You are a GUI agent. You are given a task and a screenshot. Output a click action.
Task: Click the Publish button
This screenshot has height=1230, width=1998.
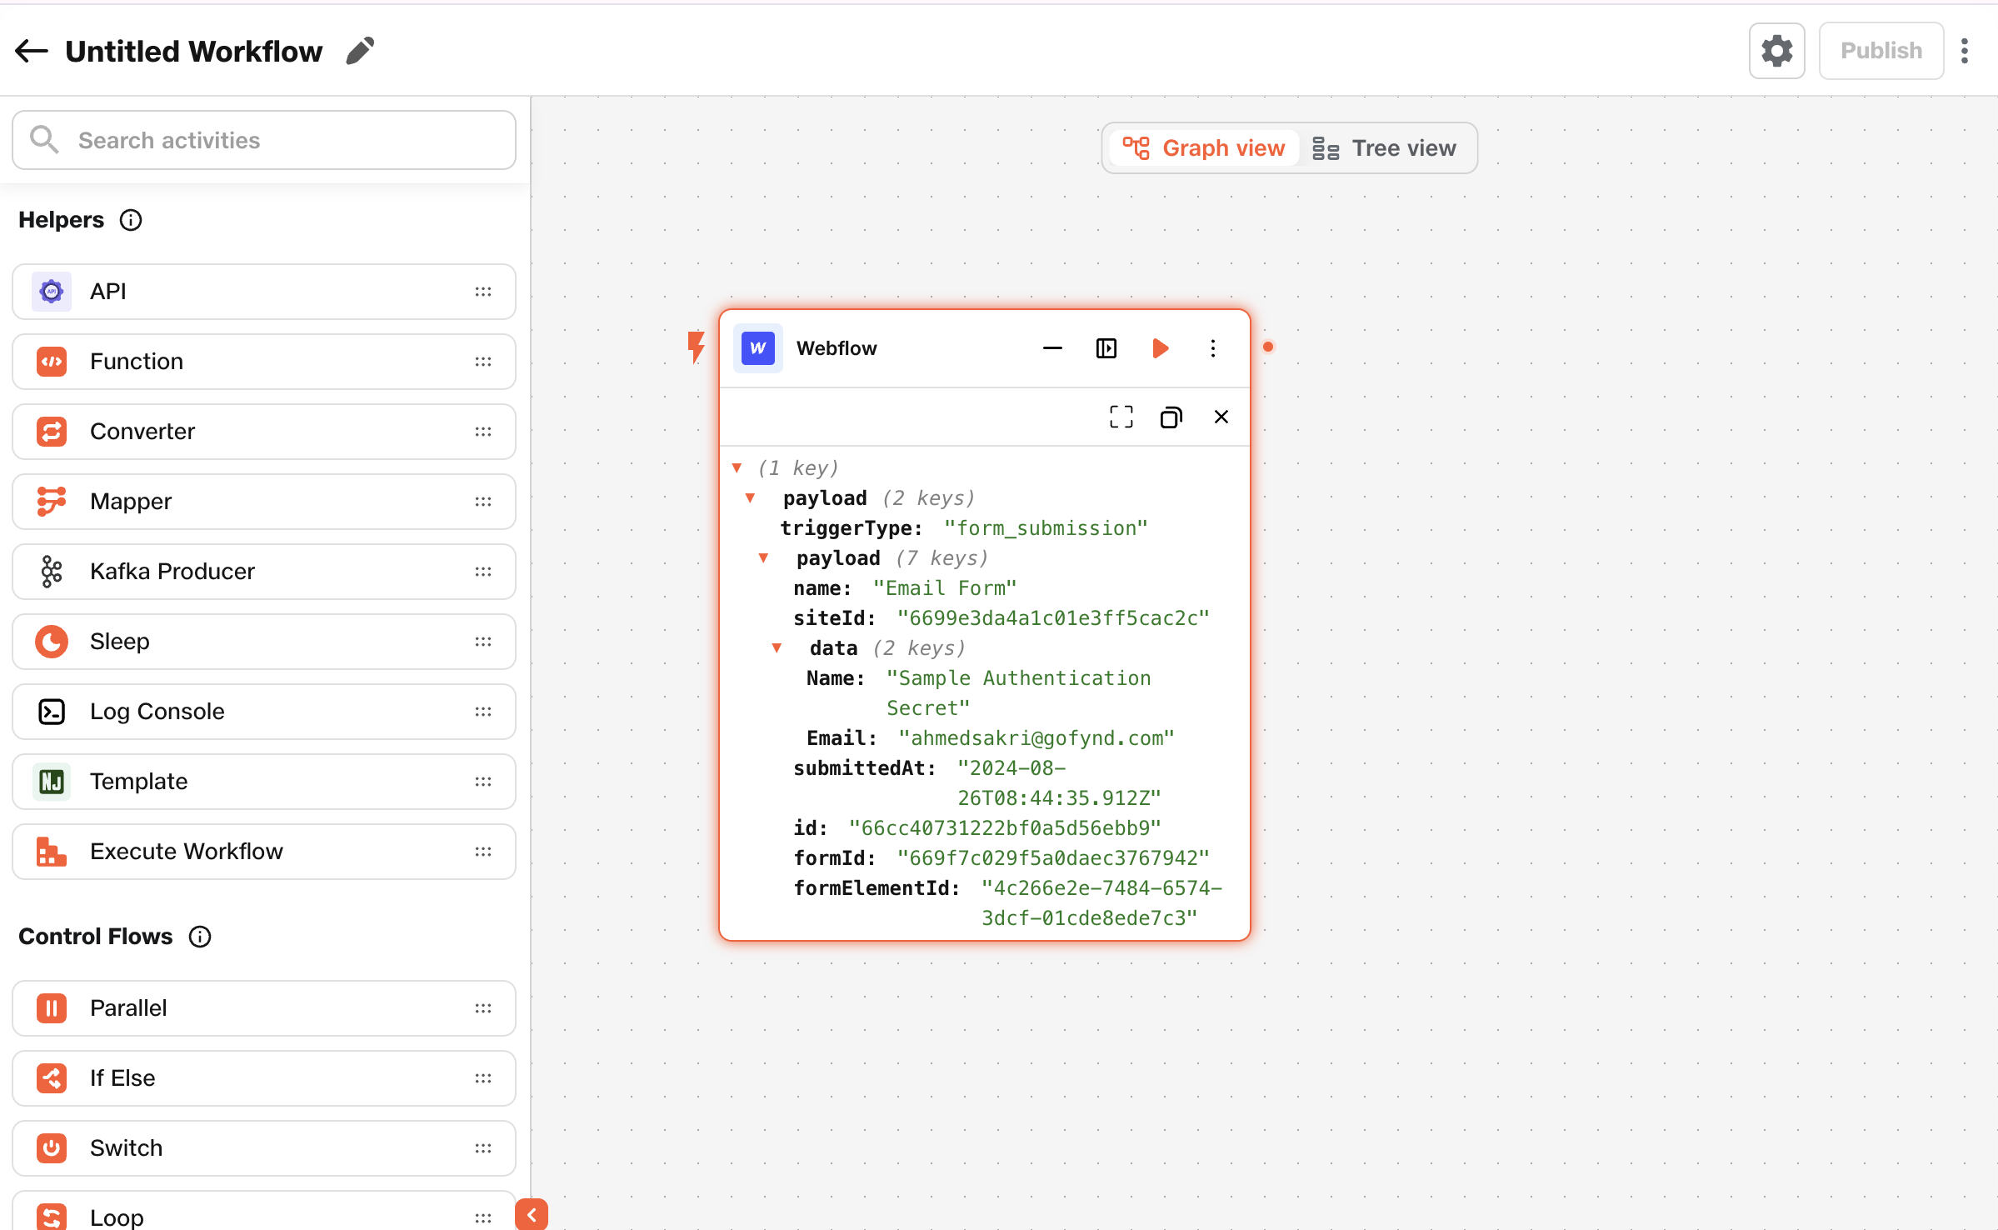1881,51
